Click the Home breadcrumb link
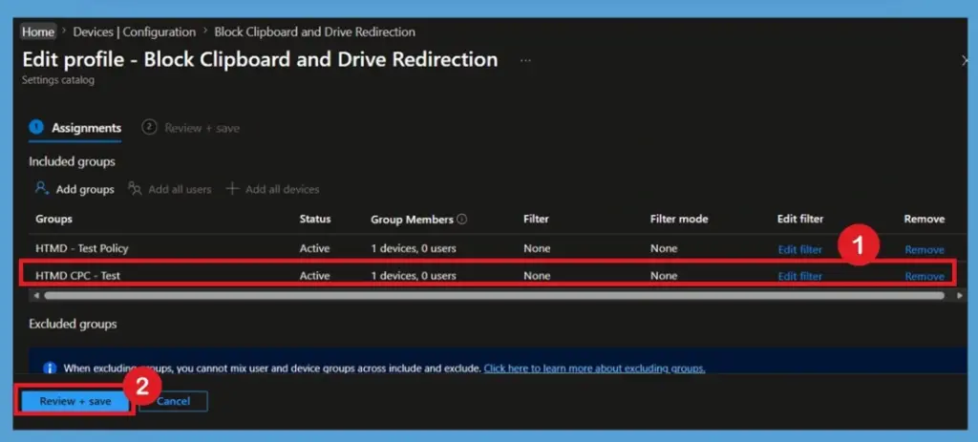Screen dimensions: 978x442 38,32
